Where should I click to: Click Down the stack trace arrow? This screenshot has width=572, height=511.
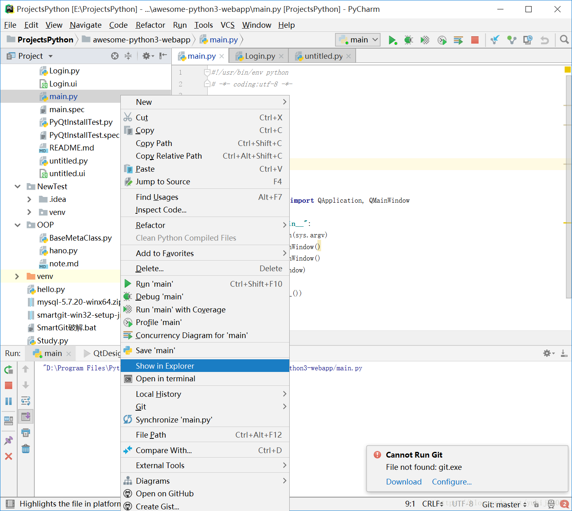coord(26,385)
